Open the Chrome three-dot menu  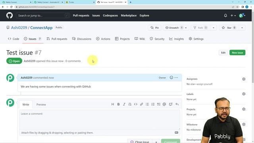[251, 7]
